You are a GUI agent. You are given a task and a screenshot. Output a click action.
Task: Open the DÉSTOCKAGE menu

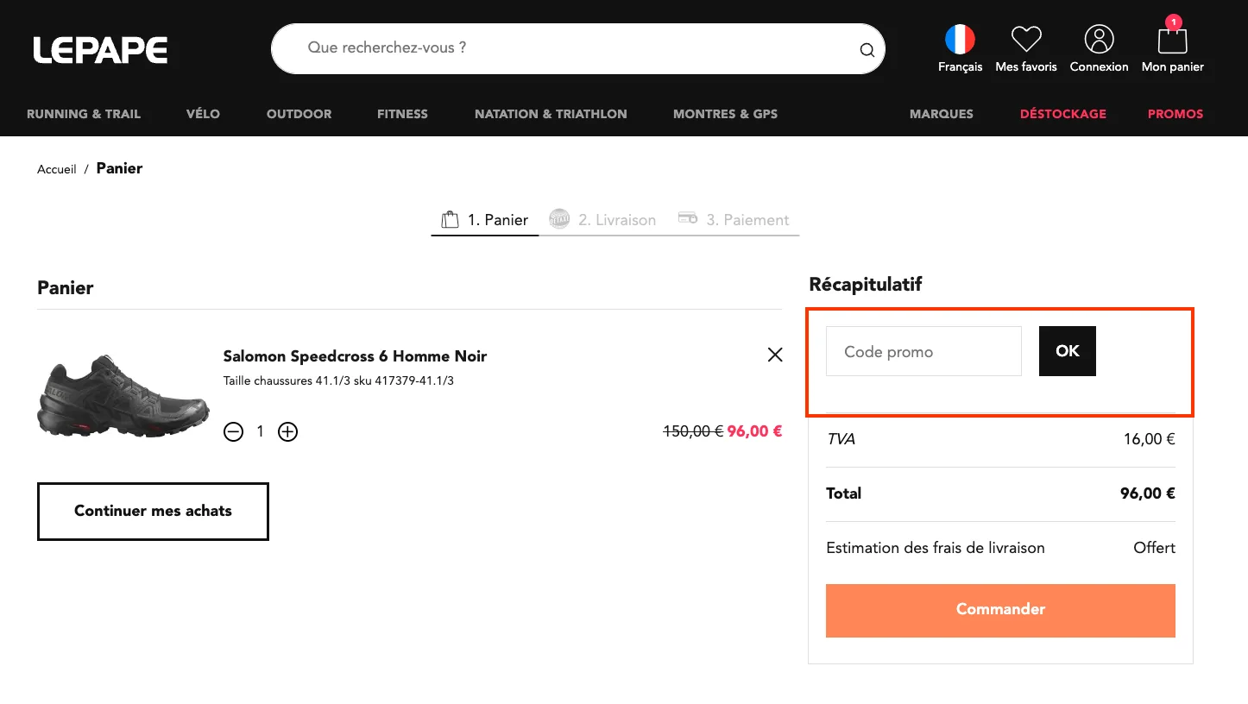click(1062, 114)
